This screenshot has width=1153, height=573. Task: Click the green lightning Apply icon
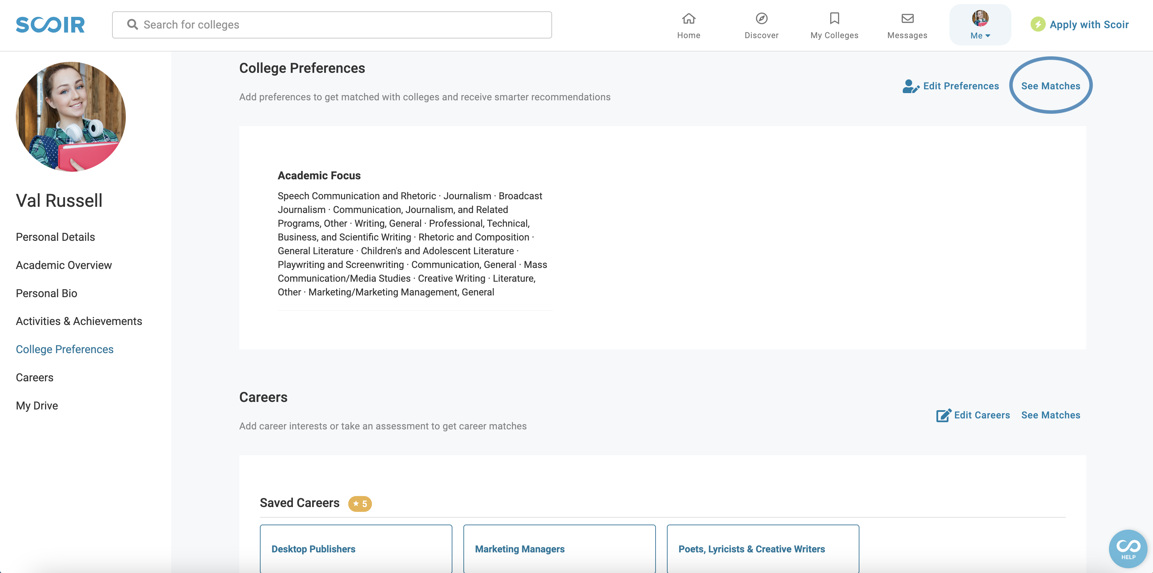click(1037, 24)
